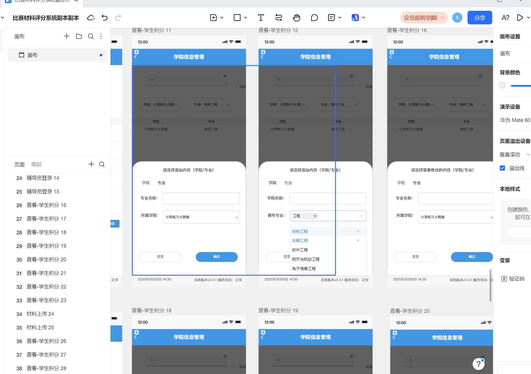This screenshot has width=531, height=374.
Task: Click 确定 button in frame 16
Action: pos(472,257)
